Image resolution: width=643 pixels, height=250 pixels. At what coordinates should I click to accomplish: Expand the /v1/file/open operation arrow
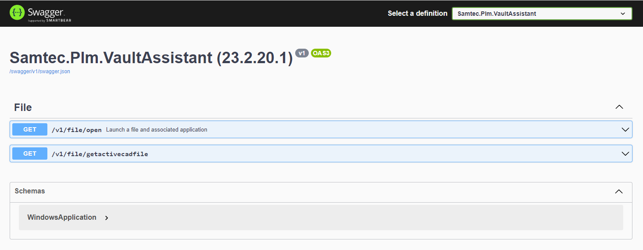[625, 130]
